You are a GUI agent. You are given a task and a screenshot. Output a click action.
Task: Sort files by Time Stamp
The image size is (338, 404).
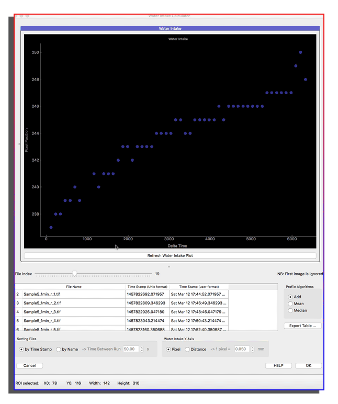21,349
